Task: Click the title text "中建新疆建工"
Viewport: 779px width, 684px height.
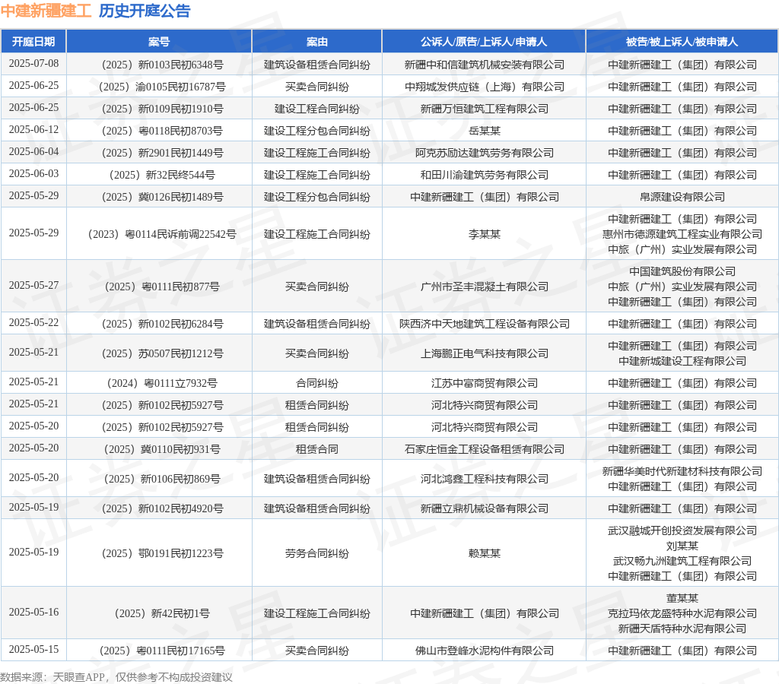Action: (x=46, y=11)
